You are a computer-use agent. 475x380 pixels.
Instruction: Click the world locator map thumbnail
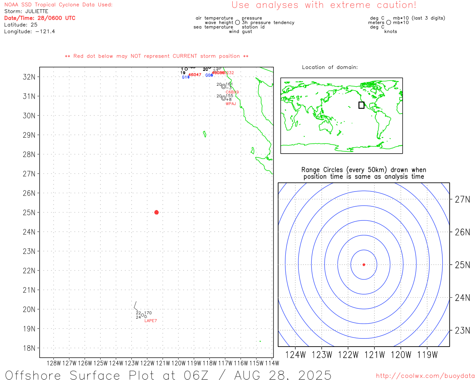[341, 116]
